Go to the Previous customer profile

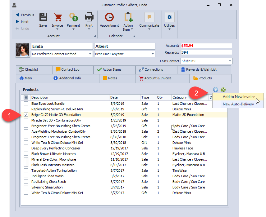pos(25,15)
